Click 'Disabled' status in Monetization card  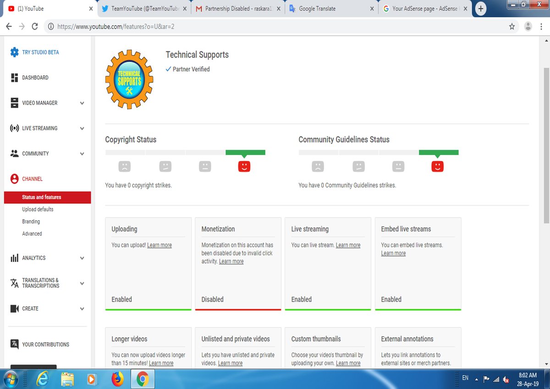coord(212,300)
